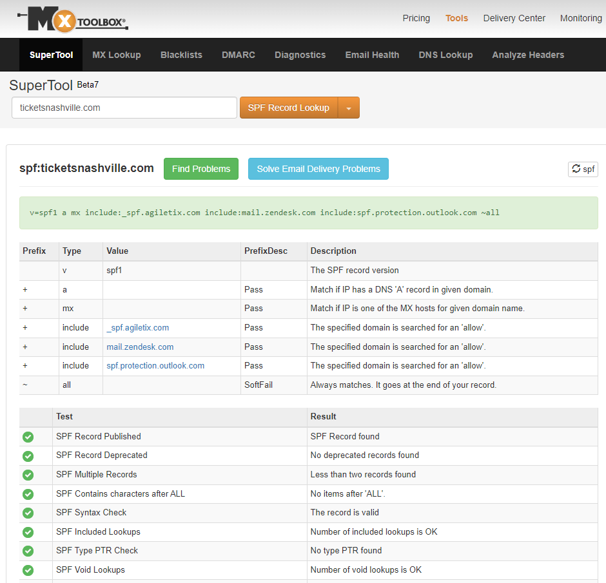Click green check icon beside SPF Record Published
This screenshot has width=606, height=583.
28,437
